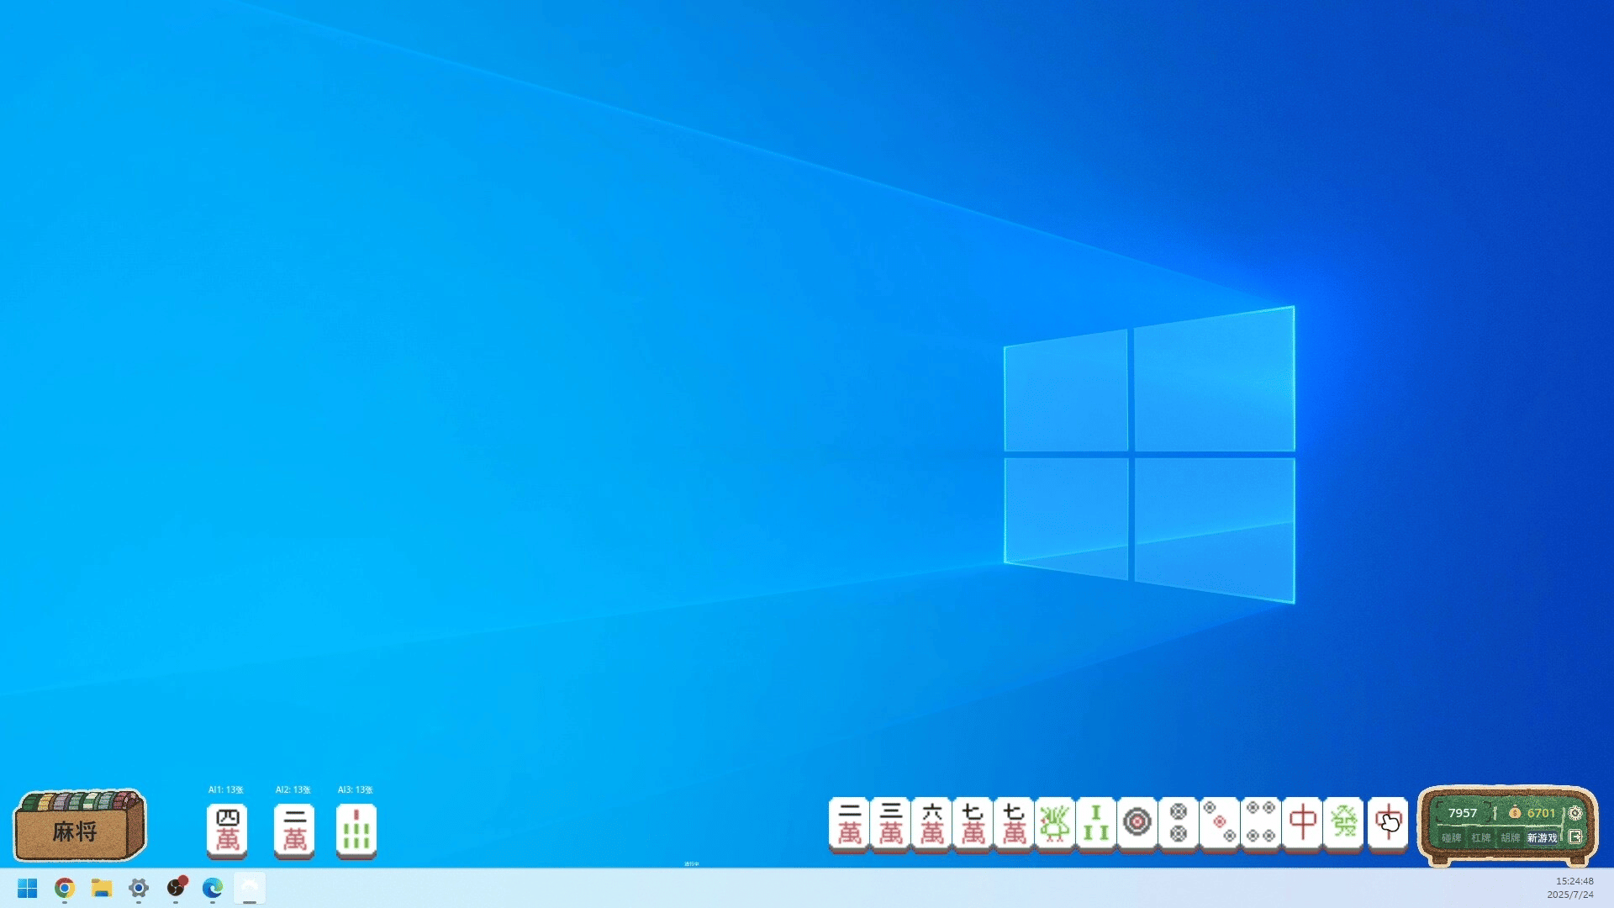Select the green 發 tile
Viewport: 1614px width, 908px height.
click(x=1343, y=824)
